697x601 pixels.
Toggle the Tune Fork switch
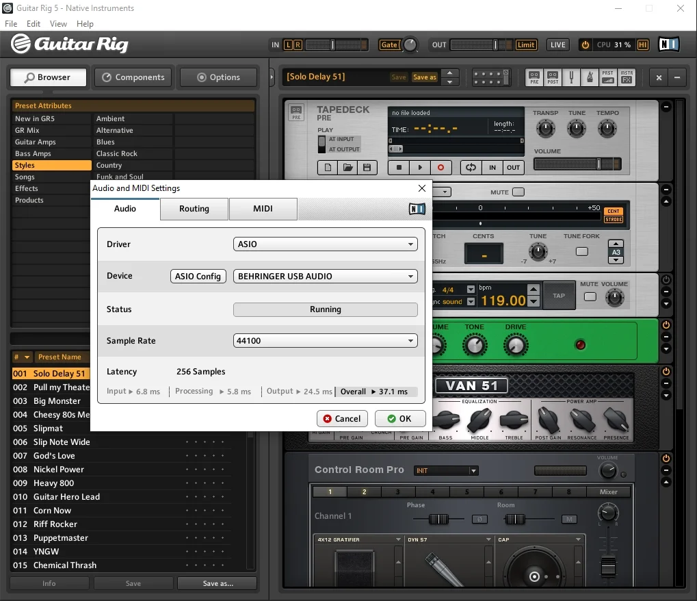pyautogui.click(x=581, y=251)
